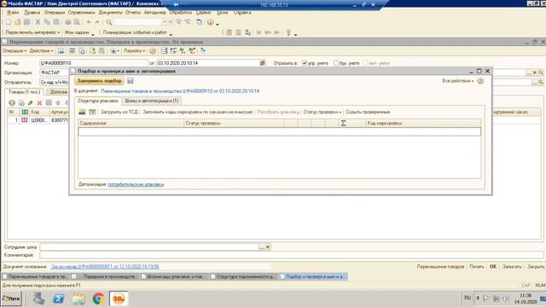The image size is (546, 307).
Task: Toggle the бух. учете checkbox
Action: click(336, 63)
